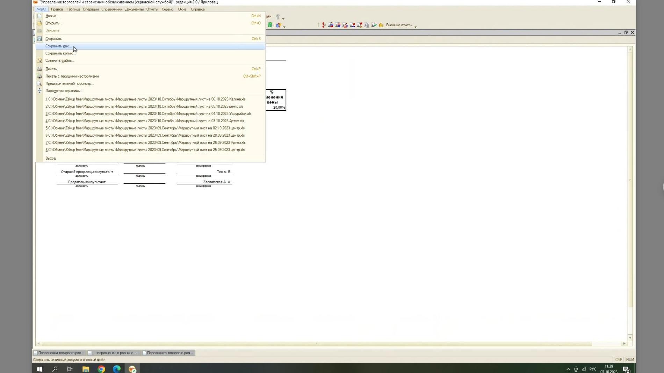Open recent file 03.10.2023 Артем.xls

(150, 121)
